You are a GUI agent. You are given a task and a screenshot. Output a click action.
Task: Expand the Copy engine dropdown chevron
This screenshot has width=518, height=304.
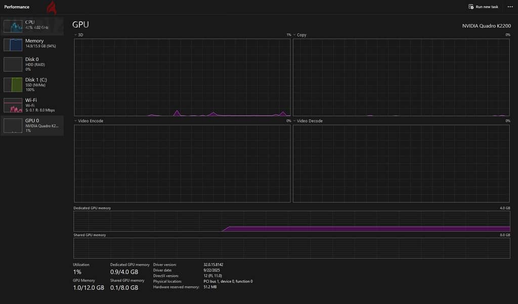click(x=294, y=35)
